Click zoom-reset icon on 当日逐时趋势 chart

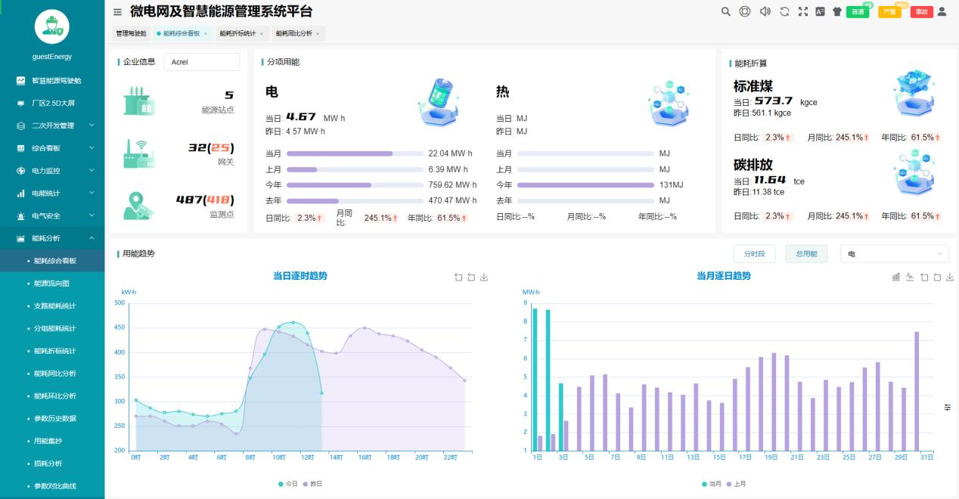pos(471,277)
